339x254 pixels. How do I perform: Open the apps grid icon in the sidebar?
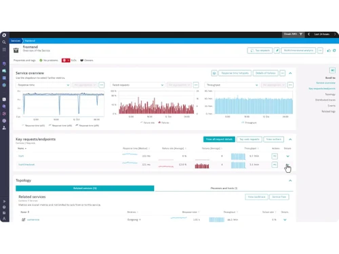pos(4,49)
